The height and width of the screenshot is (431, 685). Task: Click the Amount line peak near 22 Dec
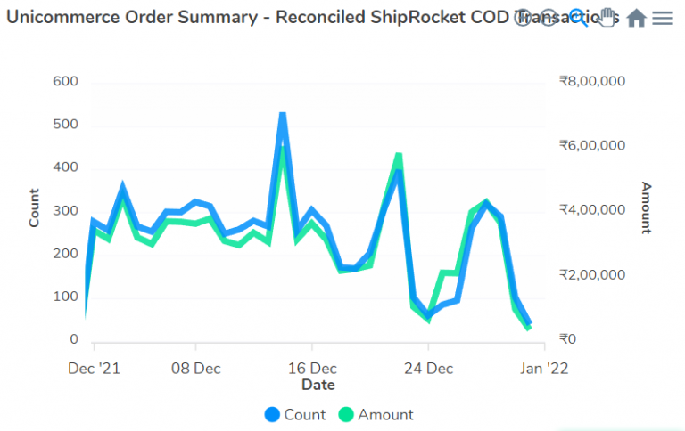[398, 157]
